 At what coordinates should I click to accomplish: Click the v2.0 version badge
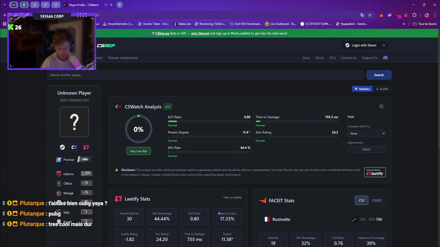[x=168, y=107]
